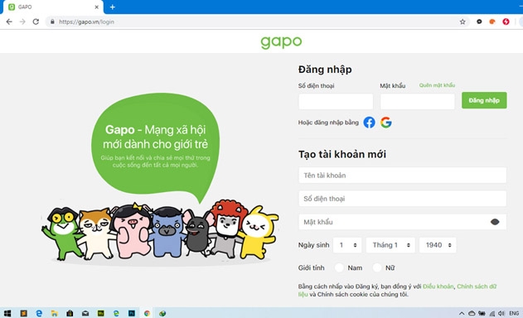The width and height of the screenshot is (523, 318).
Task: Click the OneDrive cloud tray icon
Action: pyautogui.click(x=472, y=313)
